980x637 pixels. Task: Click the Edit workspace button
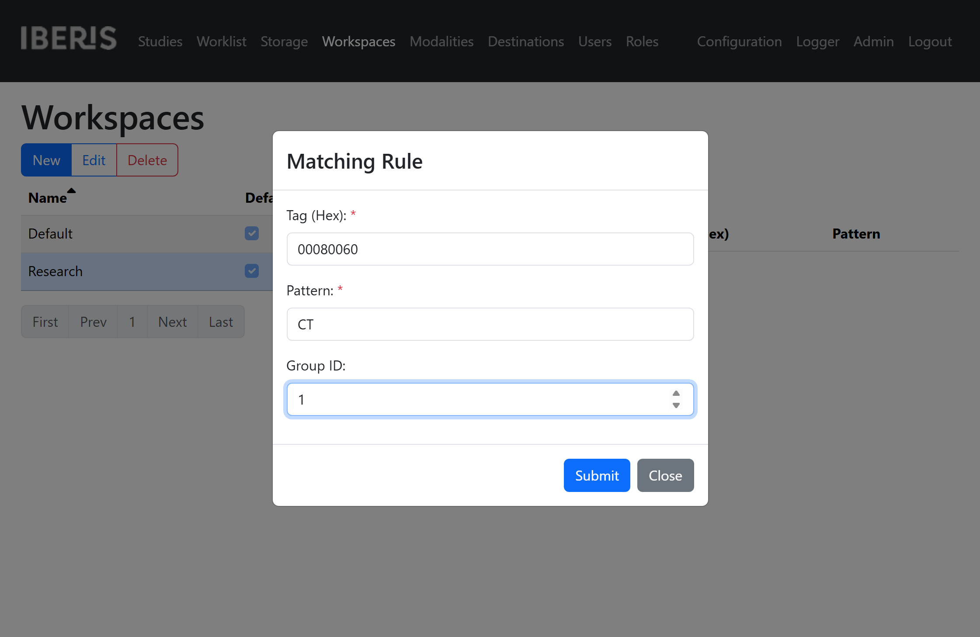point(94,160)
